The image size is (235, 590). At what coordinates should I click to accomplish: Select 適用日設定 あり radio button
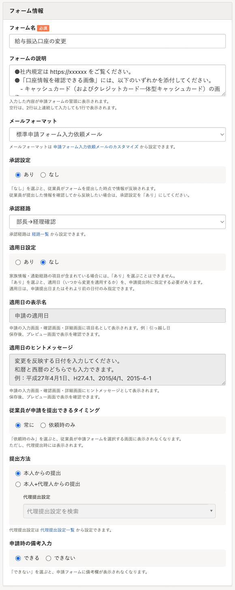(18, 262)
